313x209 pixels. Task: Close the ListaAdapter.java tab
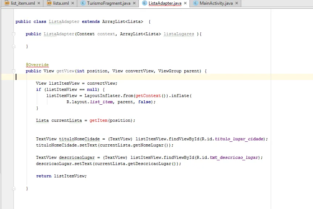point(185,3)
